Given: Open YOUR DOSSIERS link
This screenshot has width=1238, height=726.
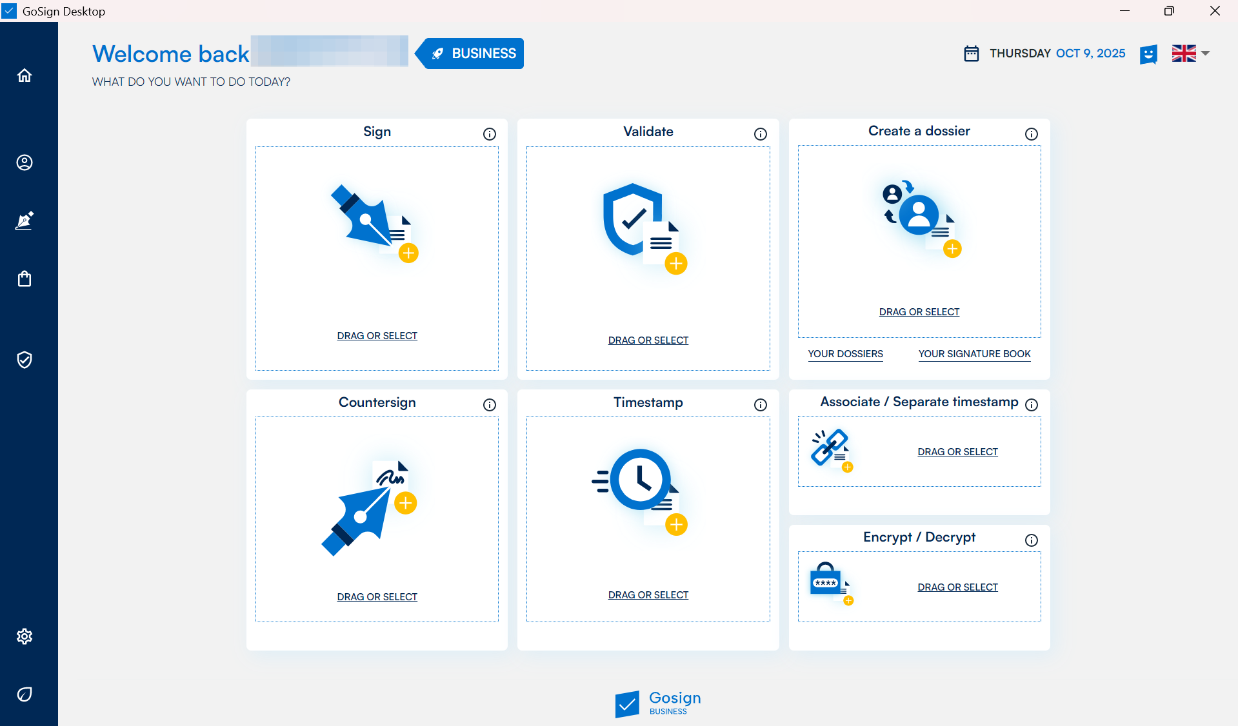Looking at the screenshot, I should 846,354.
